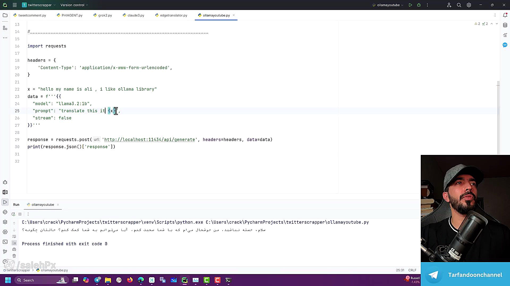Screen dimensions: 510x286
Task: Open the Terminal tool window
Action: pyautogui.click(x=5, y=242)
